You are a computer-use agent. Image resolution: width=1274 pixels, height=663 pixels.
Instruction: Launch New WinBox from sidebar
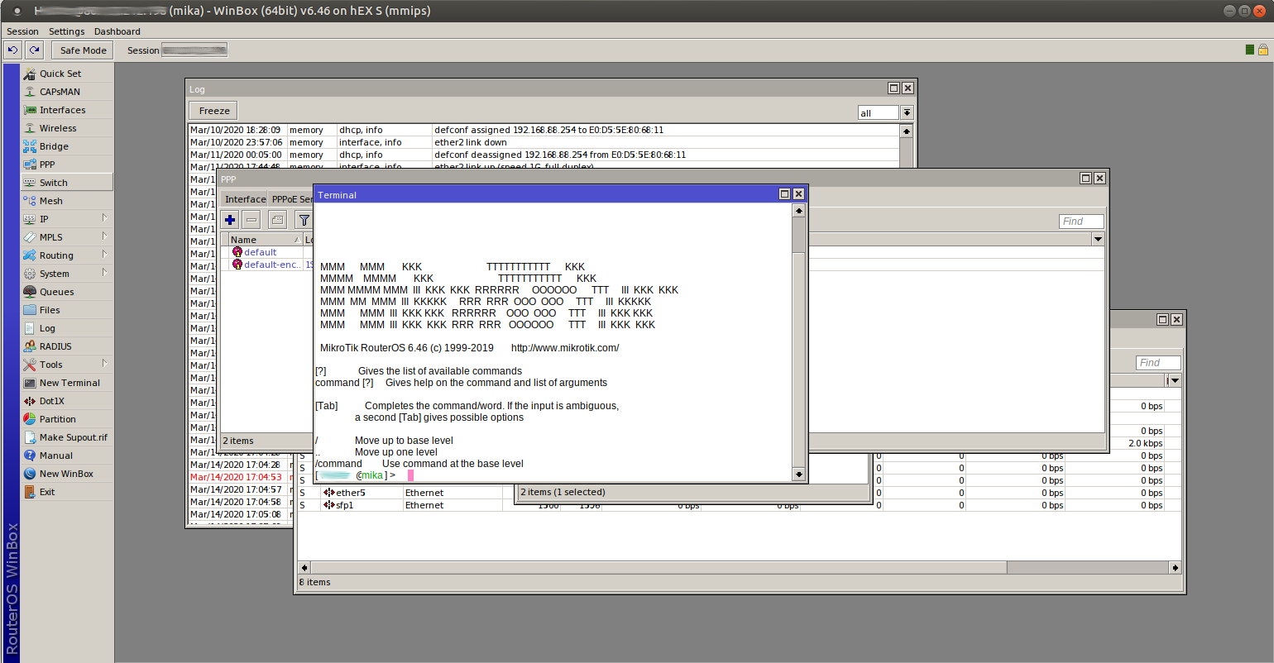coord(66,474)
